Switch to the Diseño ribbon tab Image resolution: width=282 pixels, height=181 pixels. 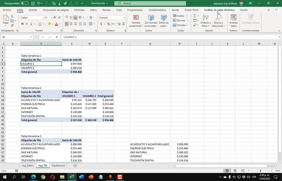click(244, 10)
